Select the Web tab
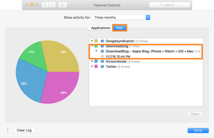The width and height of the screenshot is (214, 138). 119,28
